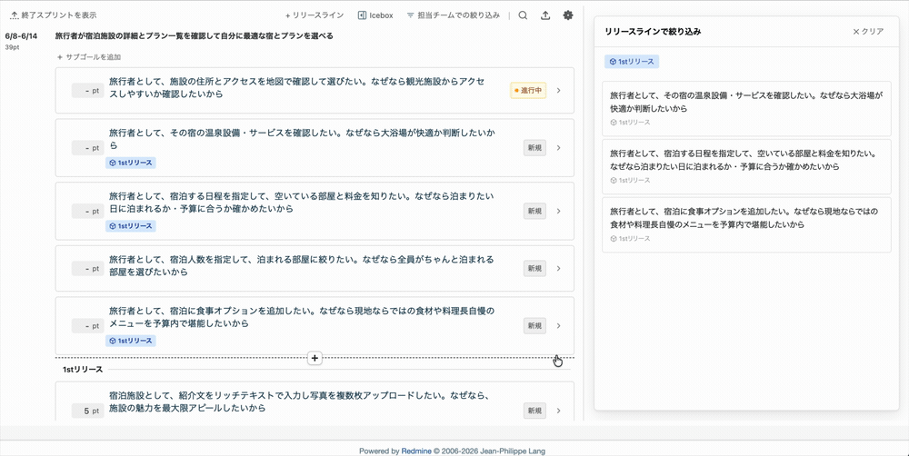The height and width of the screenshot is (456, 909).
Task: Click points field of 宿泊する日程 story
Action: point(87,211)
